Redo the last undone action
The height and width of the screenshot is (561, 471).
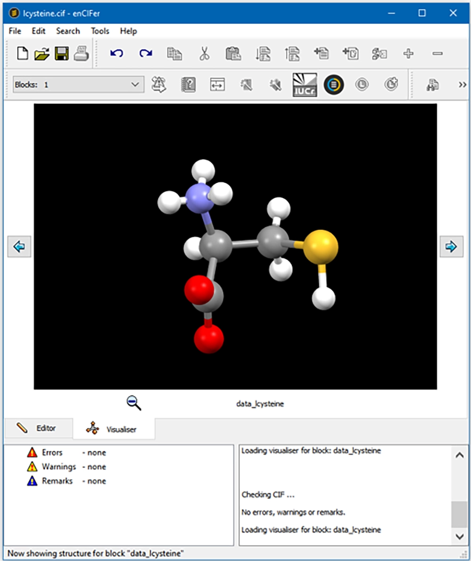tap(146, 54)
